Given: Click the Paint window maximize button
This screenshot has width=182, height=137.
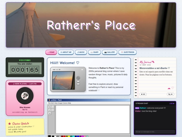Looking at the screenshot, I should coord(127,100).
